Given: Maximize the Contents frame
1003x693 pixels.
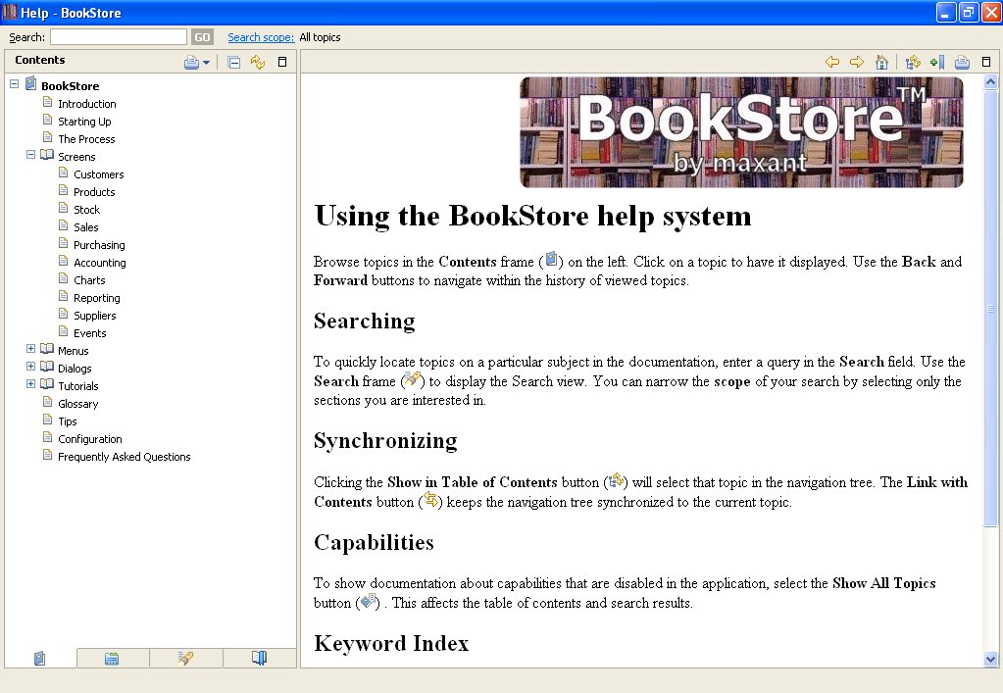Looking at the screenshot, I should click(x=282, y=62).
